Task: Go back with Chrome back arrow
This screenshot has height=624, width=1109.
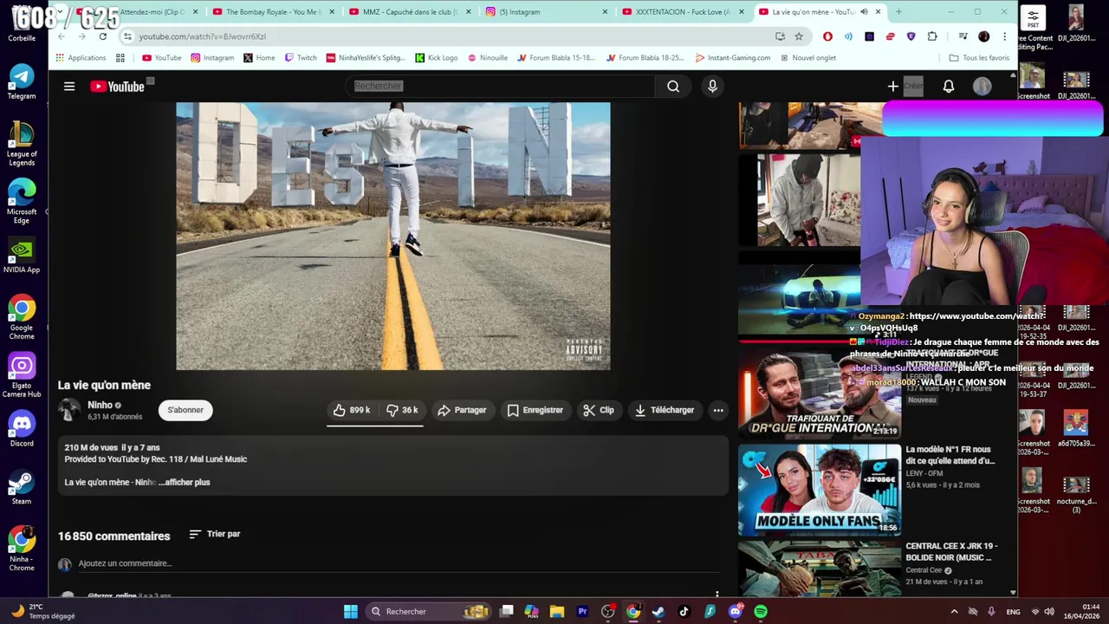Action: pyautogui.click(x=61, y=36)
